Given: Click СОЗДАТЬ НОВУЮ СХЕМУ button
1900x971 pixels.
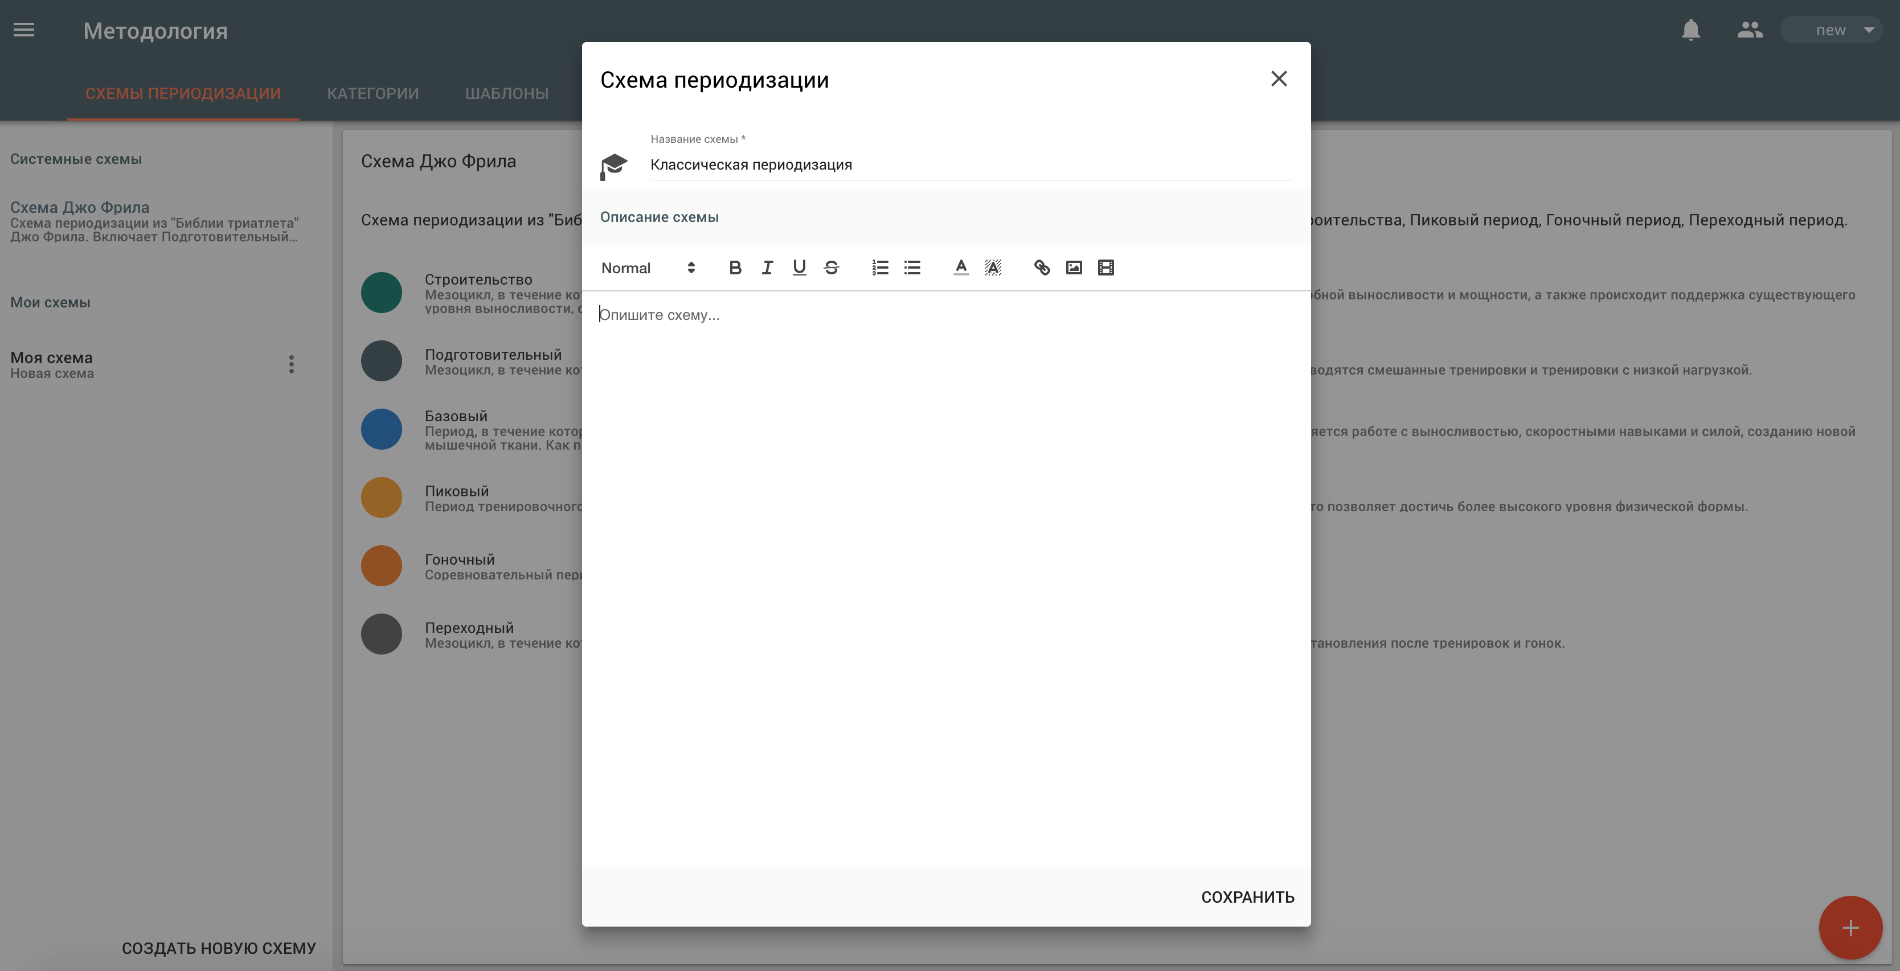Looking at the screenshot, I should [x=218, y=948].
